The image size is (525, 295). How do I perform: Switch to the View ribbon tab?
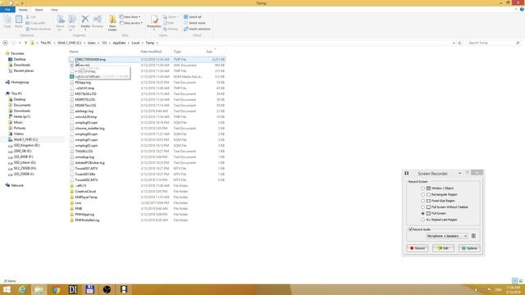coord(54,10)
